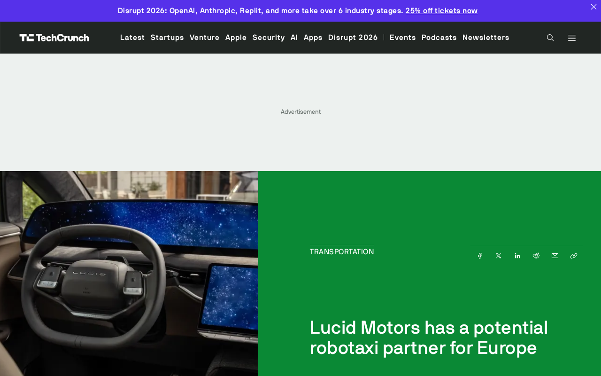Viewport: 601px width, 376px height.
Task: Select AI nav item
Action: [294, 38]
